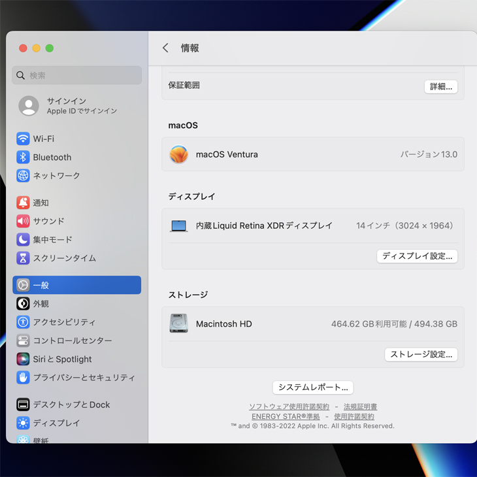The height and width of the screenshot is (477, 477).
Task: Click バージョン 13.0 text
Action: 429,154
